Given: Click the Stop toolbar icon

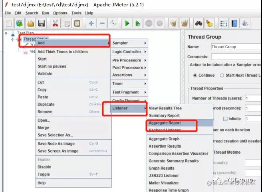Looking at the screenshot, I should 149,24.
